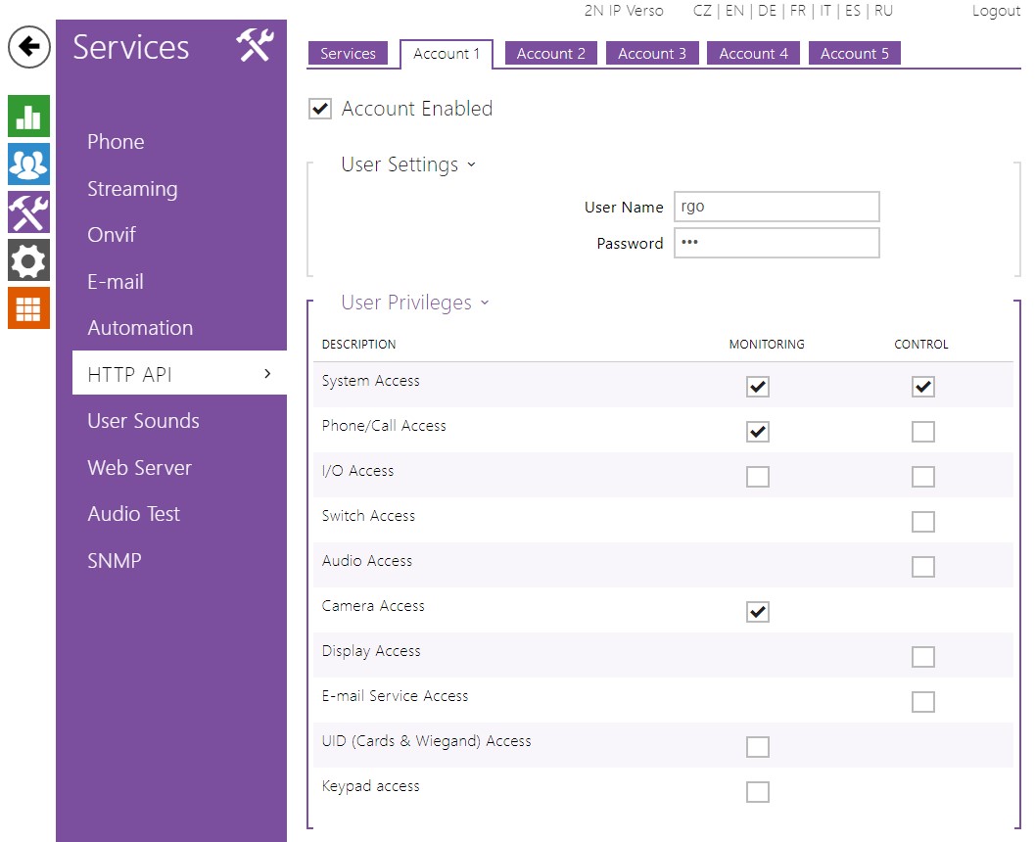Click the HTTP API chevron arrow
The width and height of the screenshot is (1035, 842).
[267, 374]
